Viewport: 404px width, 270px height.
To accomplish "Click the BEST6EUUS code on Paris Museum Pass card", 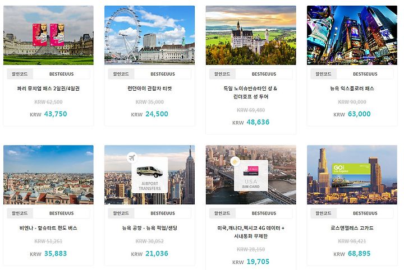I will point(61,74).
